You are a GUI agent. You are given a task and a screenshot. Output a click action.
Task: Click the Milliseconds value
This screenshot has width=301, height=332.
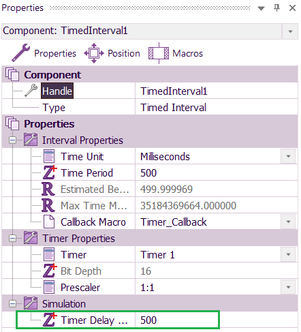(x=165, y=156)
